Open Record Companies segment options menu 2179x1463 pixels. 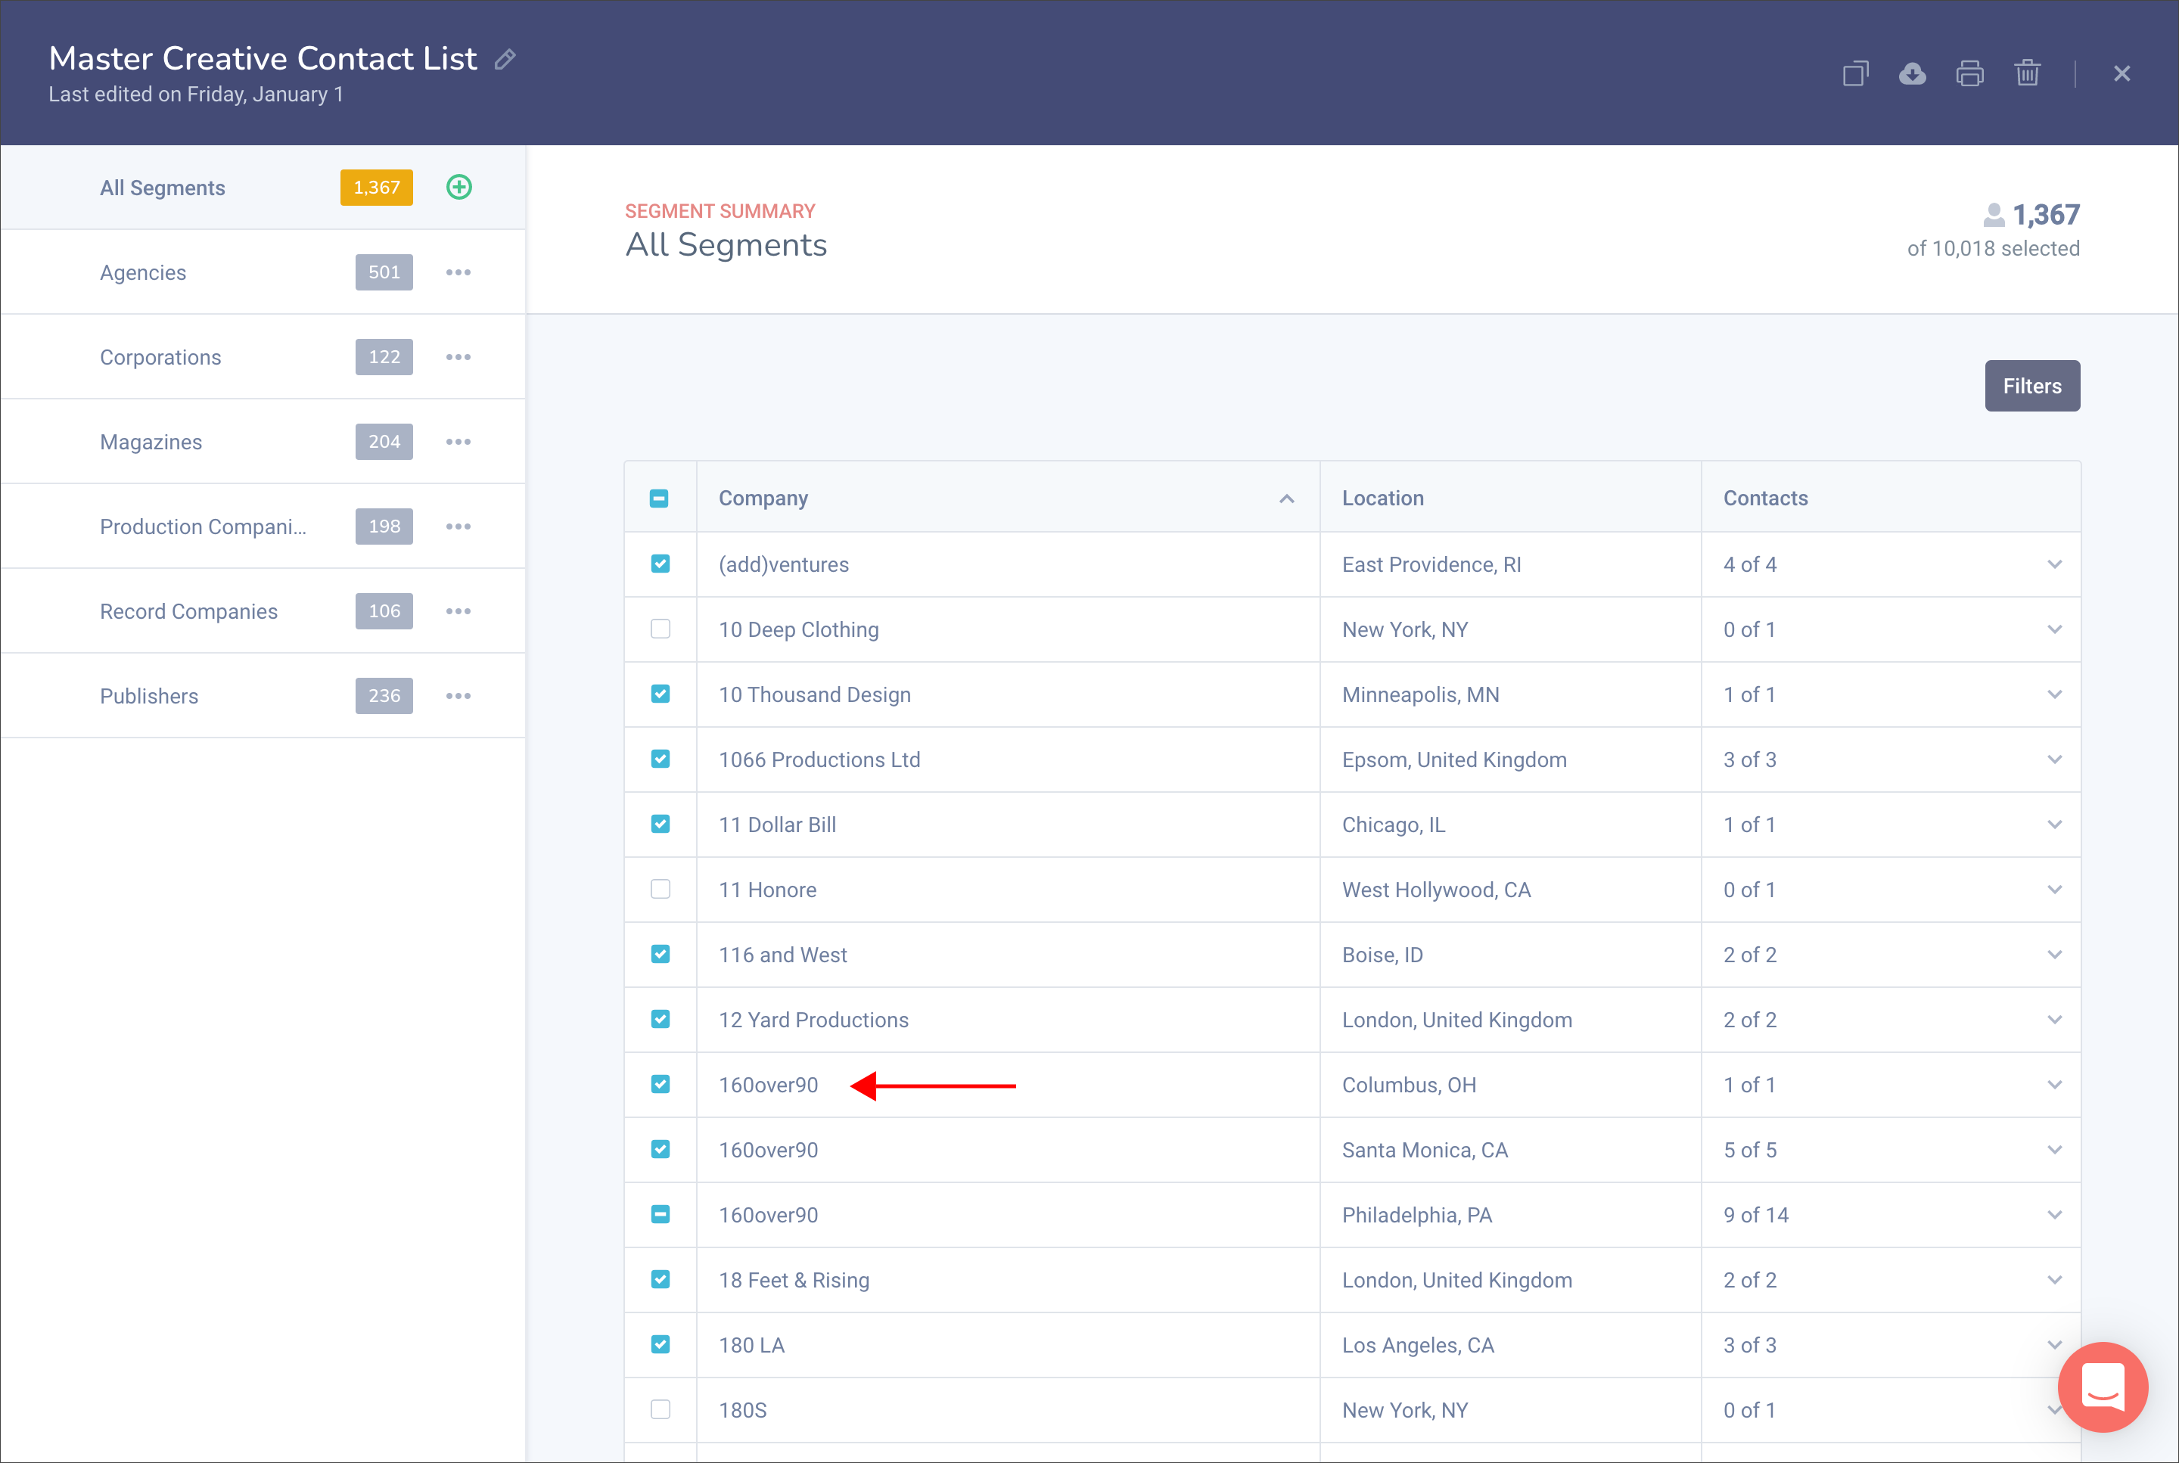point(458,611)
